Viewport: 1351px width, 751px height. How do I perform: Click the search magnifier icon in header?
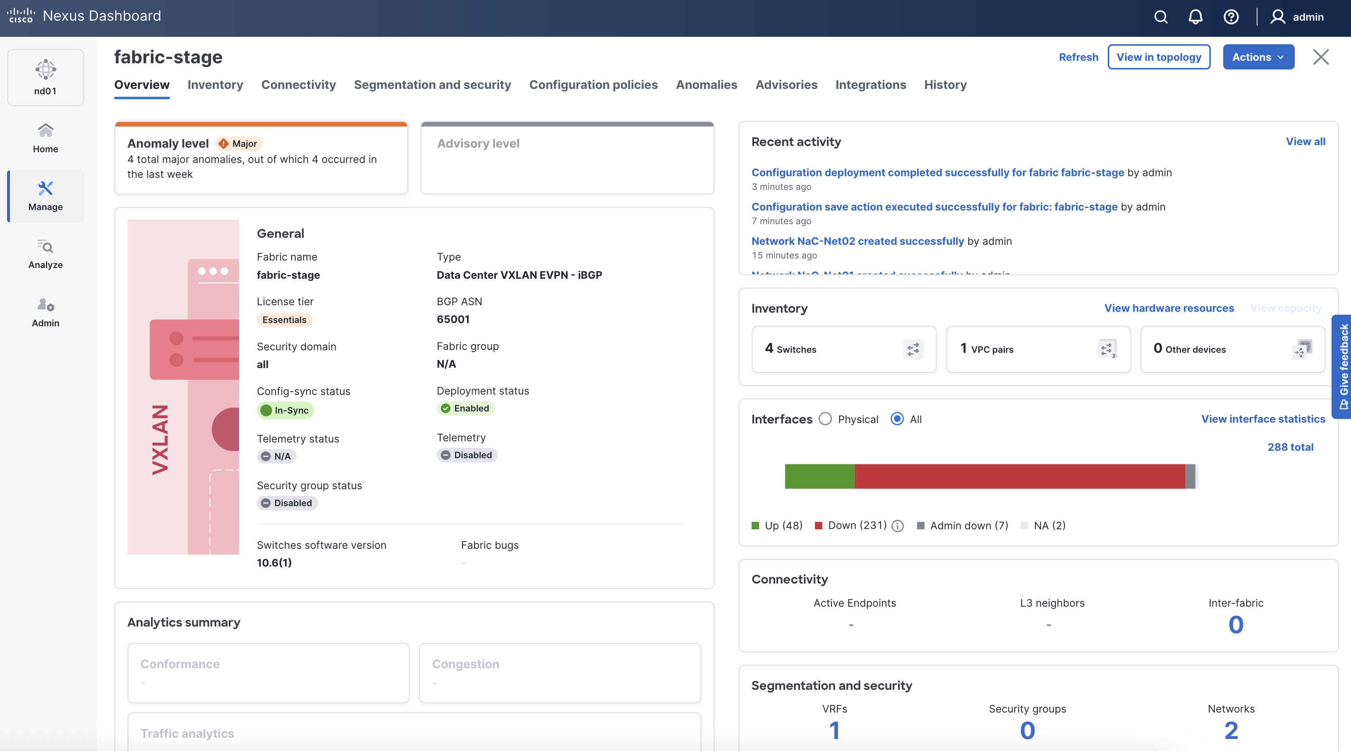[1161, 17]
